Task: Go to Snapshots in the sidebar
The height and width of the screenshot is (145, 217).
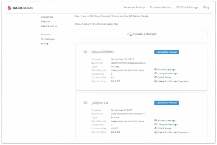Action: [x=47, y=17]
